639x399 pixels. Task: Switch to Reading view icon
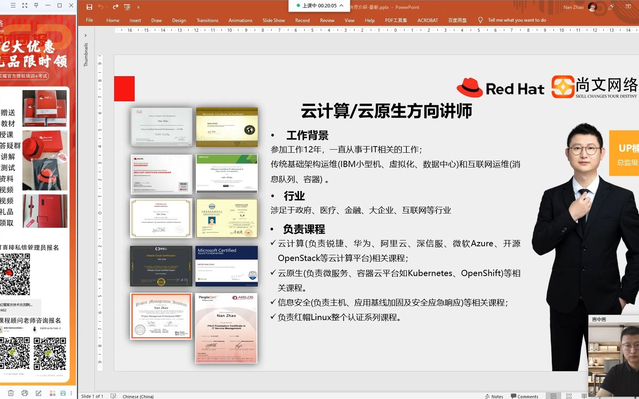coord(585,396)
